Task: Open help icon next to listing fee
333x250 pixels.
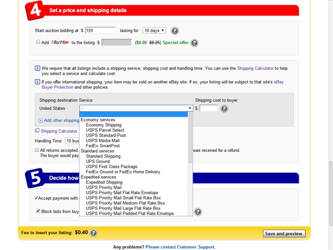Action: [94, 233]
